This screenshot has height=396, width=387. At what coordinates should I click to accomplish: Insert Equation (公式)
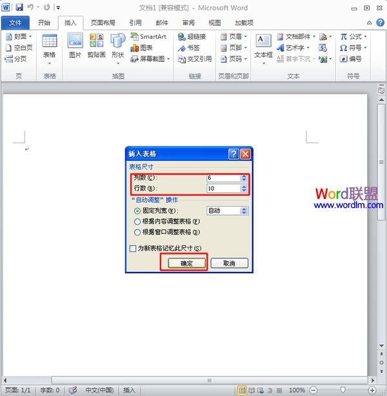[353, 37]
